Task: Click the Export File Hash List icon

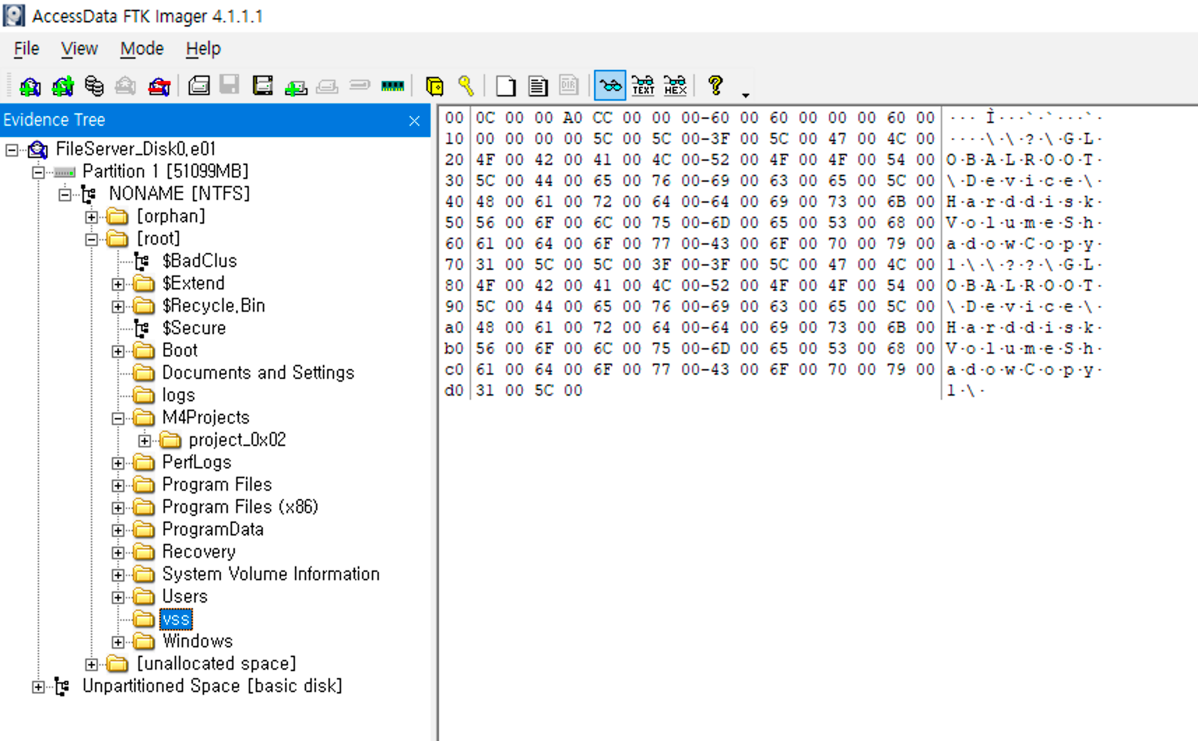Action: pos(537,86)
